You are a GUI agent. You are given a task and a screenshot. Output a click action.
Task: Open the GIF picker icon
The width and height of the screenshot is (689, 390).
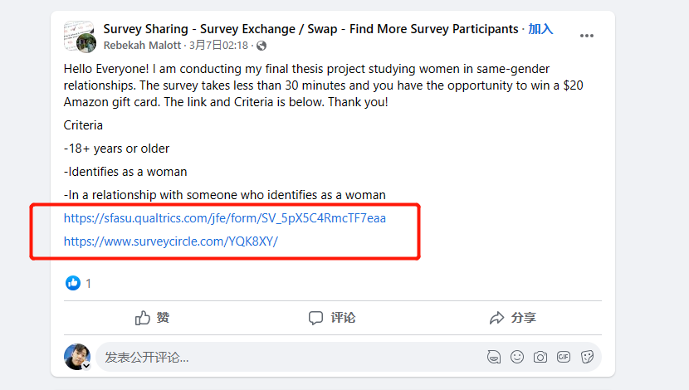click(564, 358)
